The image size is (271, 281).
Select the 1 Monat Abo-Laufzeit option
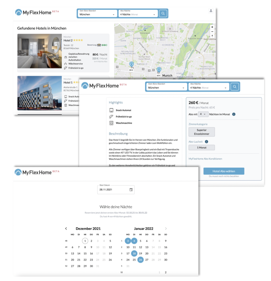tap(202, 148)
